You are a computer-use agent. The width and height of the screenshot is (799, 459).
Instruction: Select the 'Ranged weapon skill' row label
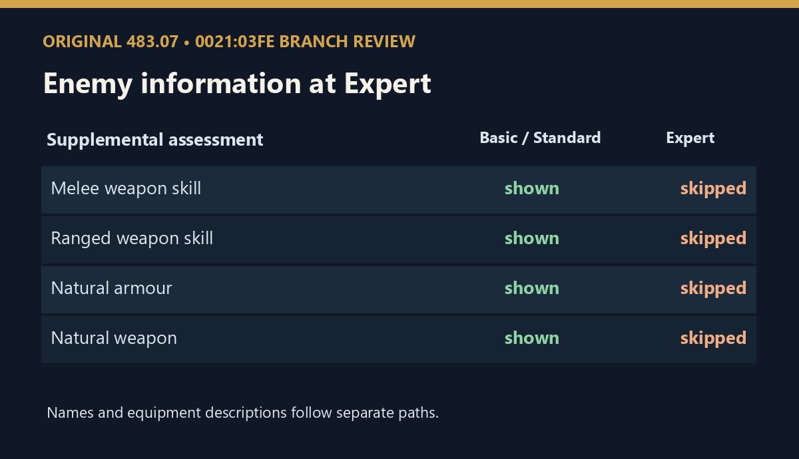coord(132,238)
